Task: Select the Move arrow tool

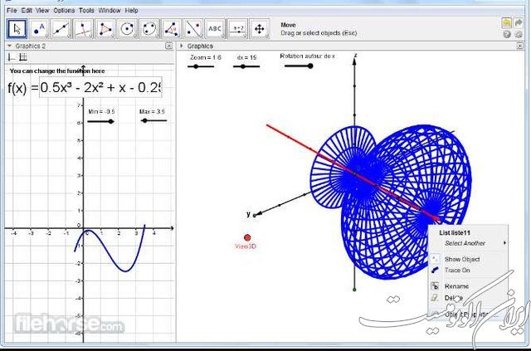Action: pos(17,29)
